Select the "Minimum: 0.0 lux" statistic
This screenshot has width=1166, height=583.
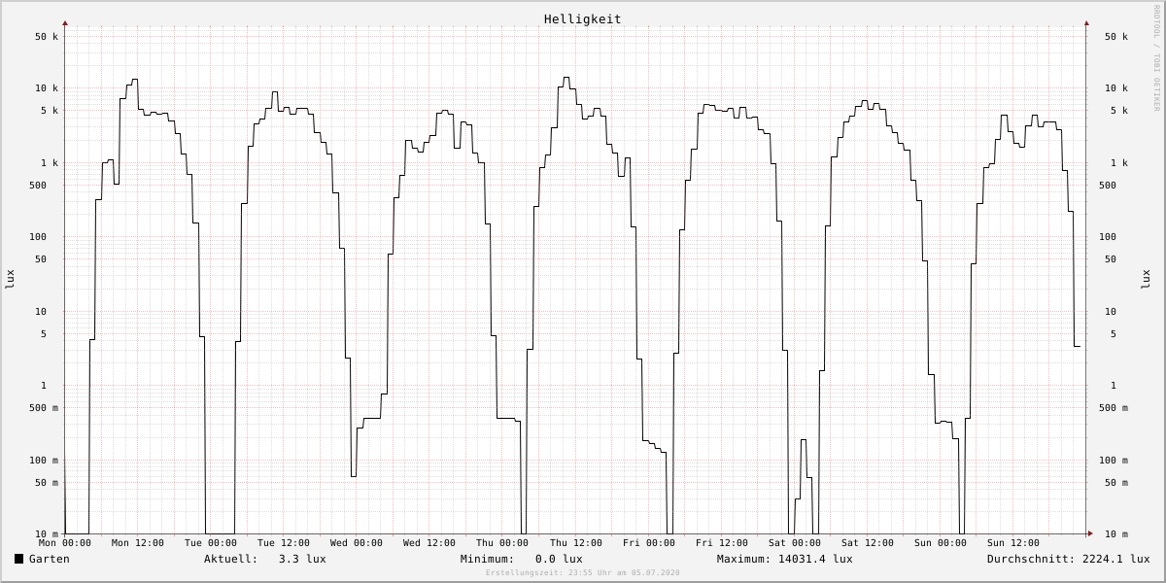(x=522, y=559)
